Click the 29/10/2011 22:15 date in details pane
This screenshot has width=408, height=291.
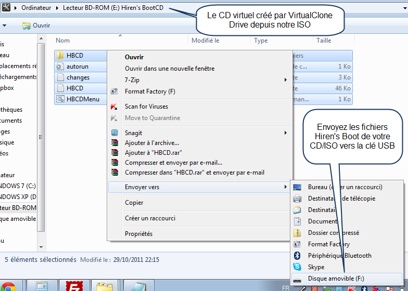[x=136, y=260]
